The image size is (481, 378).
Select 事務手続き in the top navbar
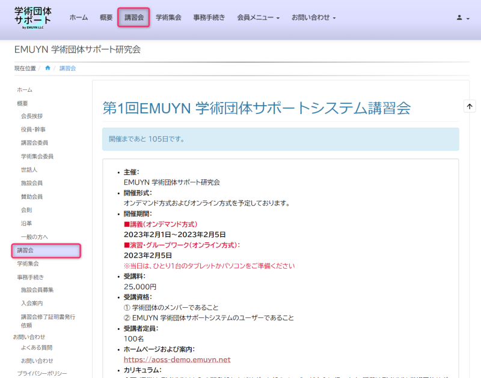[x=209, y=18]
